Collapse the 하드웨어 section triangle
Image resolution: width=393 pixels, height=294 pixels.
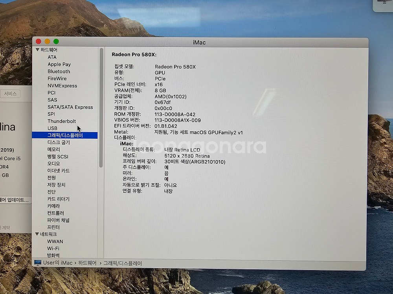pyautogui.click(x=37, y=50)
